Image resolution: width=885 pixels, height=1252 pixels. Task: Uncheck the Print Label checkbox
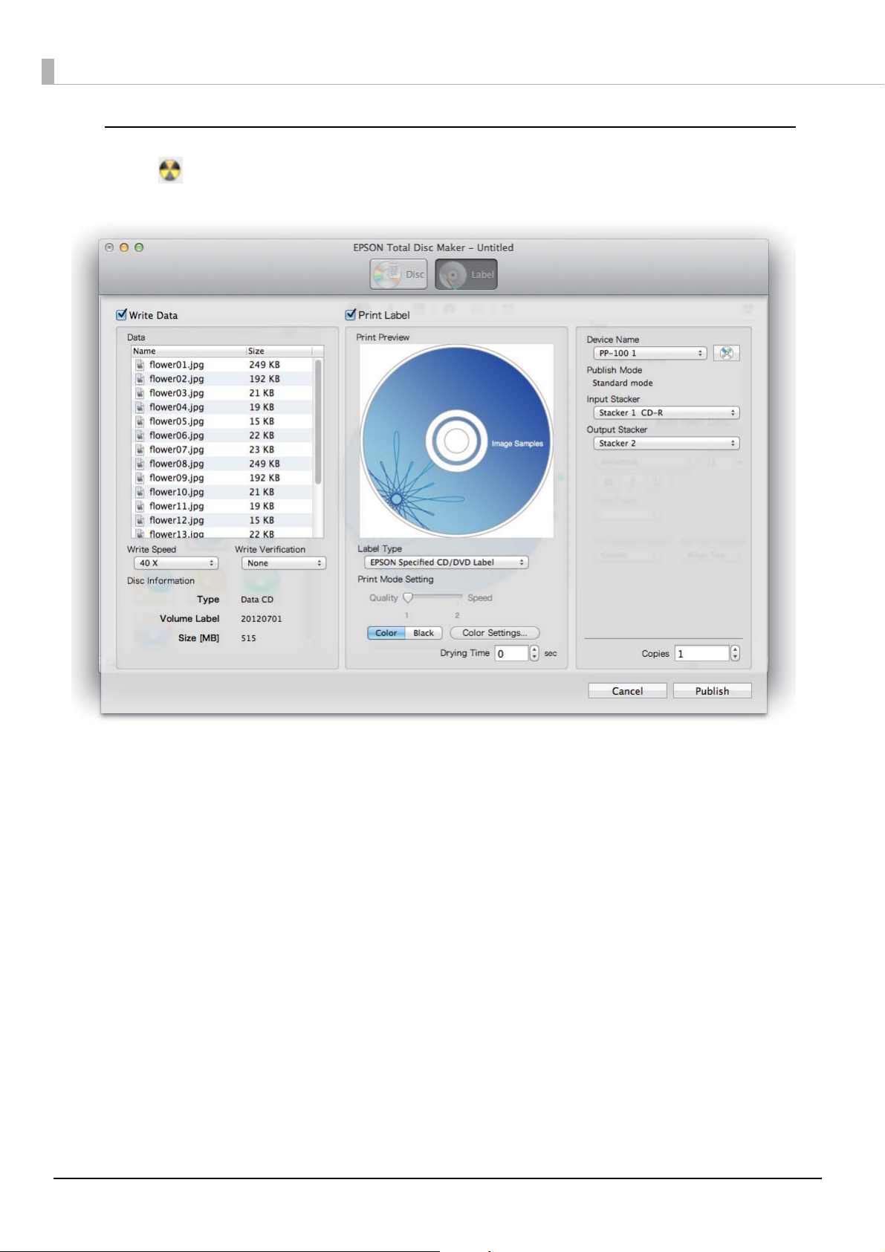(x=351, y=315)
